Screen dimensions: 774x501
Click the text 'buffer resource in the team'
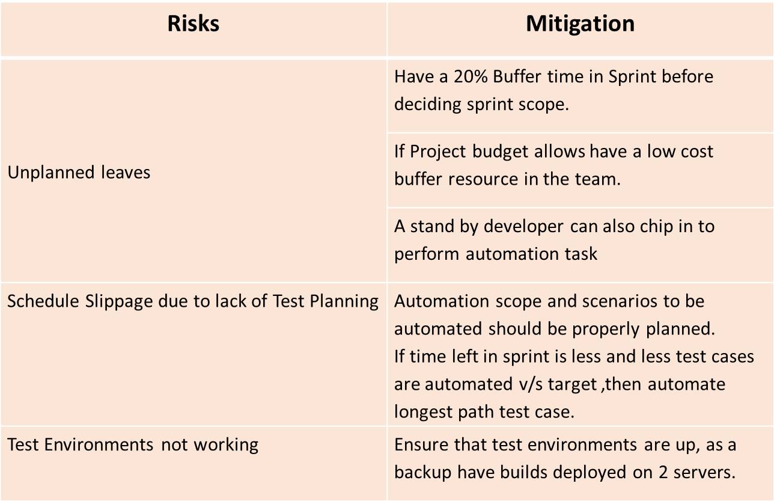click(x=507, y=179)
